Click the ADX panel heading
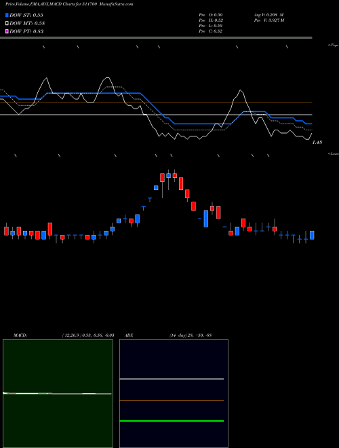339x448 pixels. 129,335
